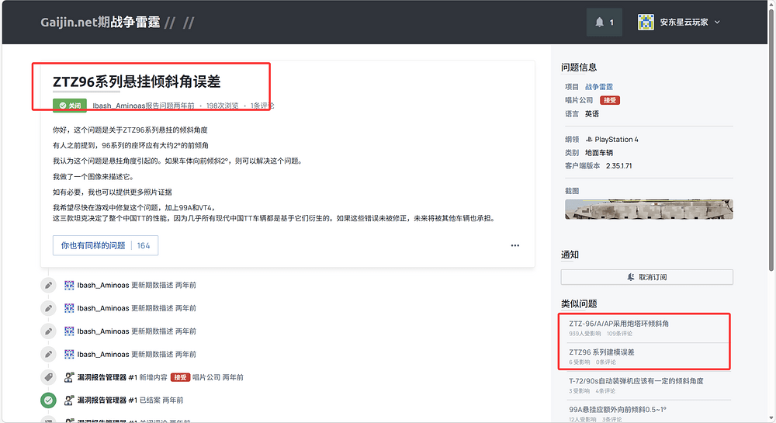This screenshot has height=423, width=776.
Task: Click the 安东星云玩家 profile avatar image
Action: click(x=646, y=23)
